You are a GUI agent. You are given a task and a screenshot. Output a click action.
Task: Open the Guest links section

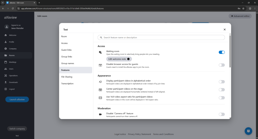click(76, 50)
